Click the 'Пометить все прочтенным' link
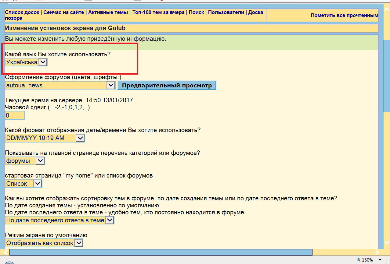The height and width of the screenshot is (264, 390). 344,15
